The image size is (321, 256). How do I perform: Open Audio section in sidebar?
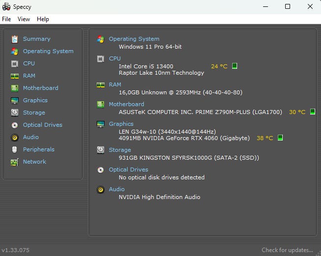point(31,137)
